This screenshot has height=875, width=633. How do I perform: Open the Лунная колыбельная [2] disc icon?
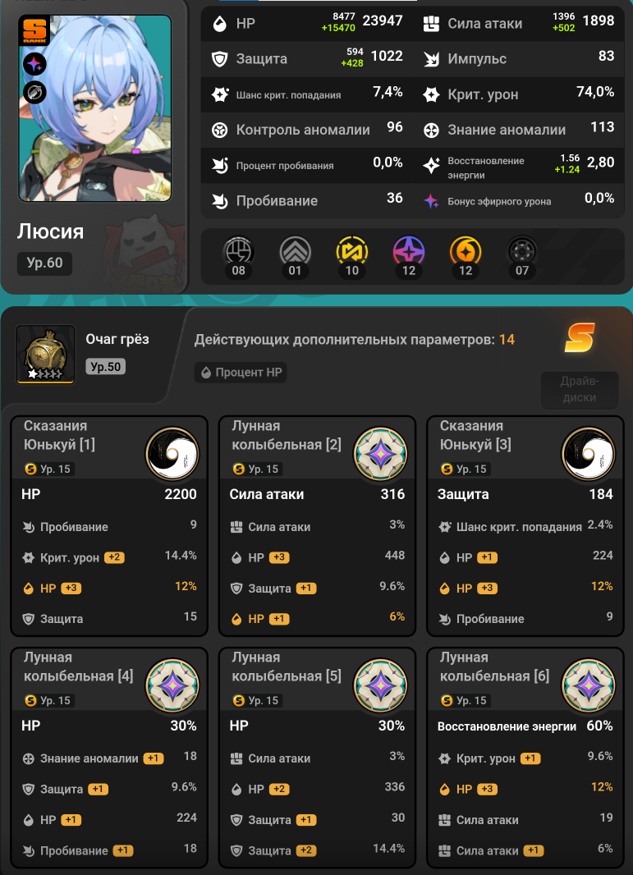(x=381, y=454)
